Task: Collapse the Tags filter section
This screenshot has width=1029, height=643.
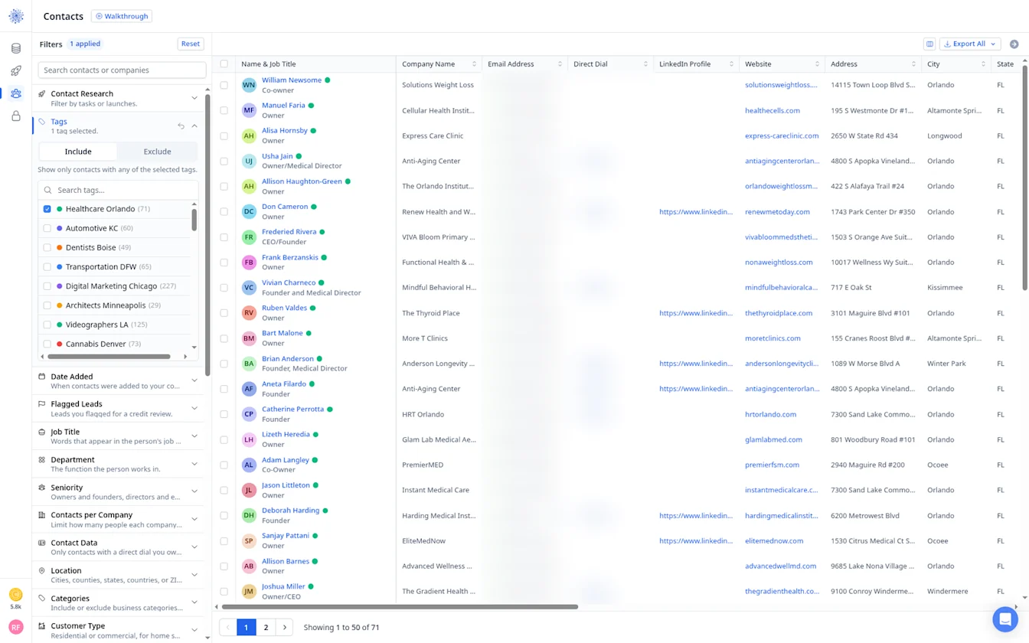Action: click(x=194, y=126)
